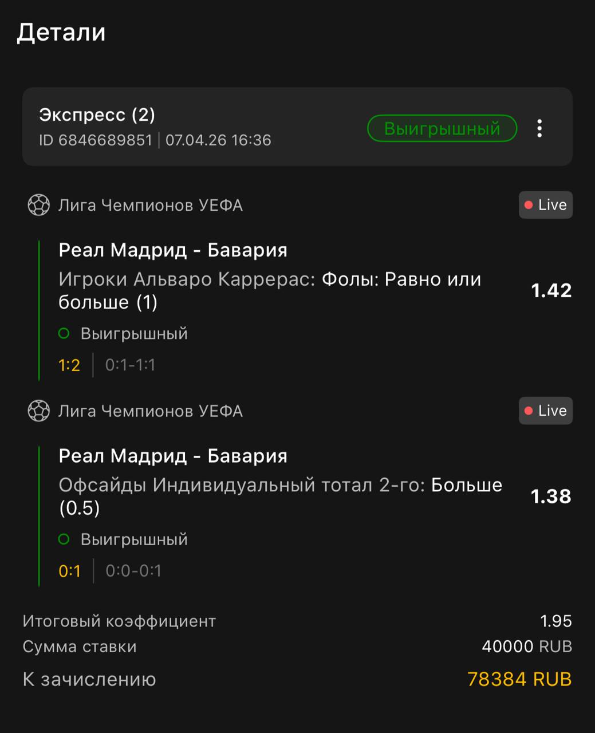595x733 pixels.
Task: Click soccer ball icon above the fouls bet
Action: [x=38, y=205]
